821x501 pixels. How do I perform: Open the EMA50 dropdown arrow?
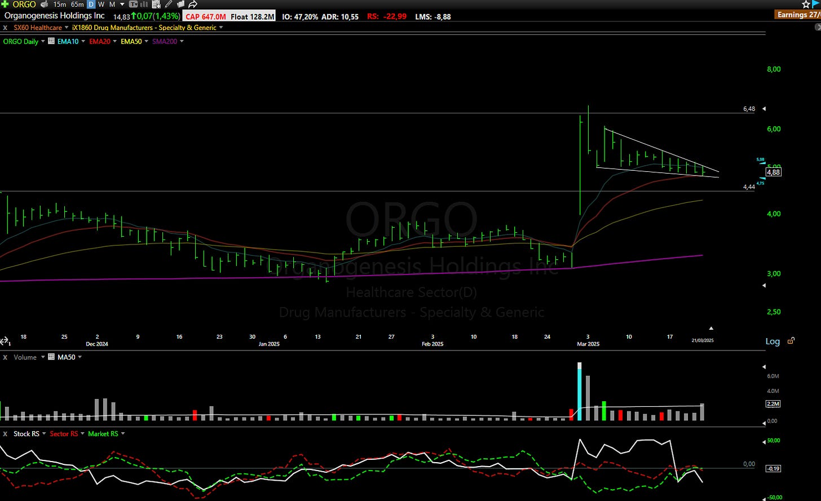(x=147, y=41)
